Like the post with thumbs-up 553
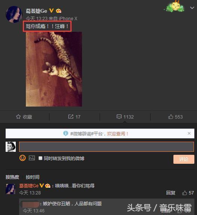 (x=171, y=117)
